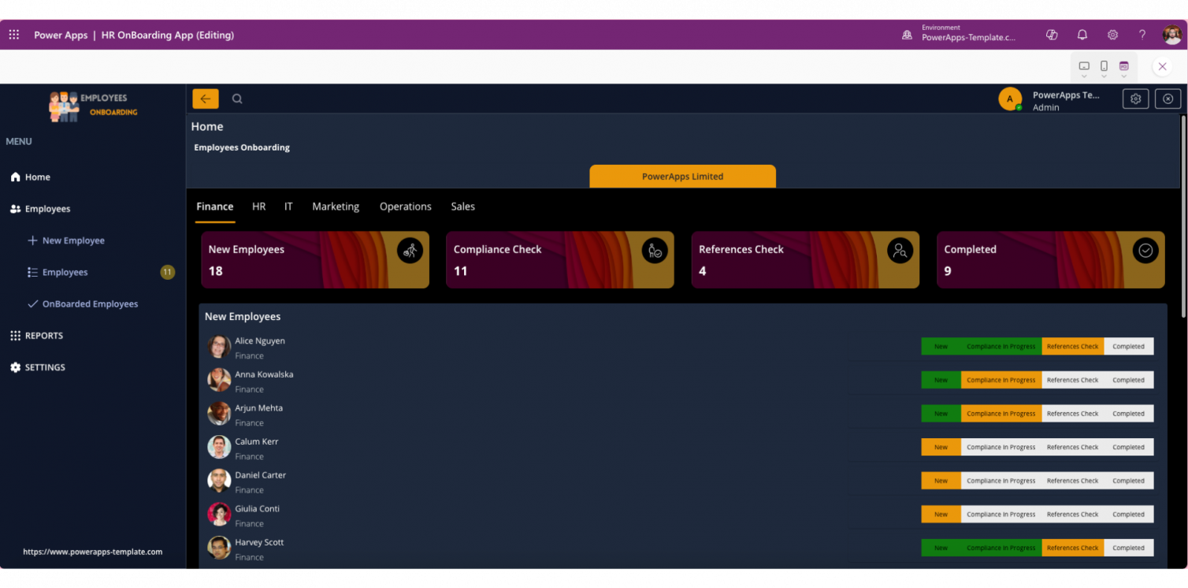
Task: Click the References Check card icon
Action: tap(900, 251)
